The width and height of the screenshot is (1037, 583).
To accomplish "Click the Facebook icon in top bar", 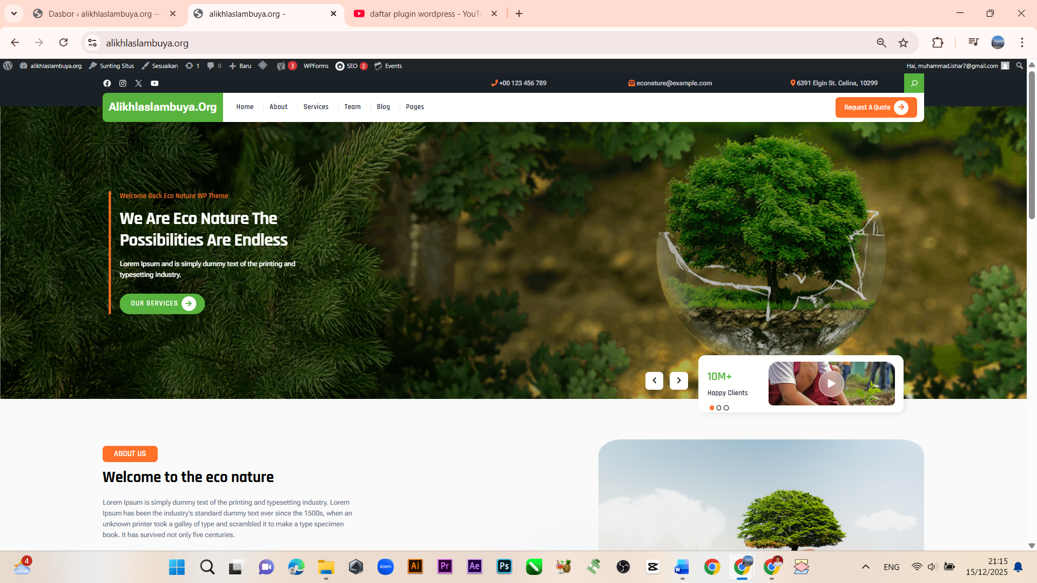I will pos(107,83).
